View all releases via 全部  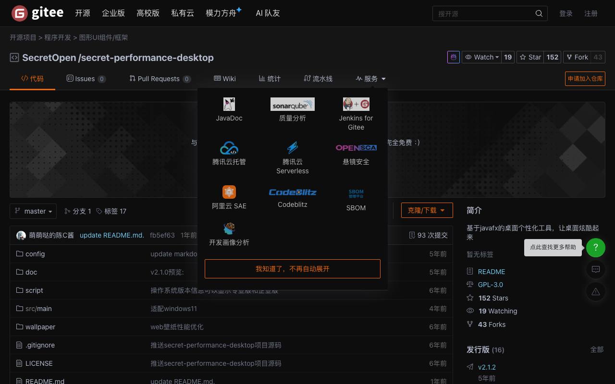pos(597,349)
